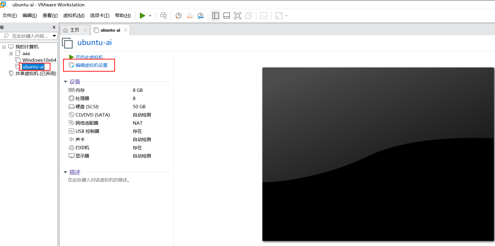The image size is (495, 246).
Task: Open the stretch display dropdown arrow
Action: (286, 16)
